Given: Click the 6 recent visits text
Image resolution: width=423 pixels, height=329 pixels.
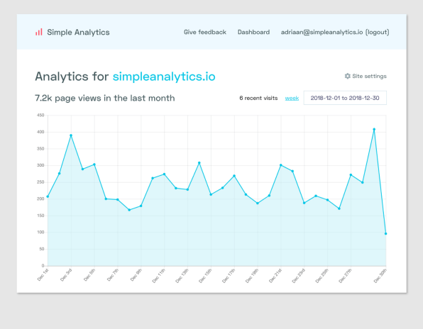Looking at the screenshot, I should click(258, 98).
